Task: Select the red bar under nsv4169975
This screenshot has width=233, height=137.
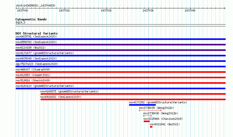Action: (x=133, y=94)
